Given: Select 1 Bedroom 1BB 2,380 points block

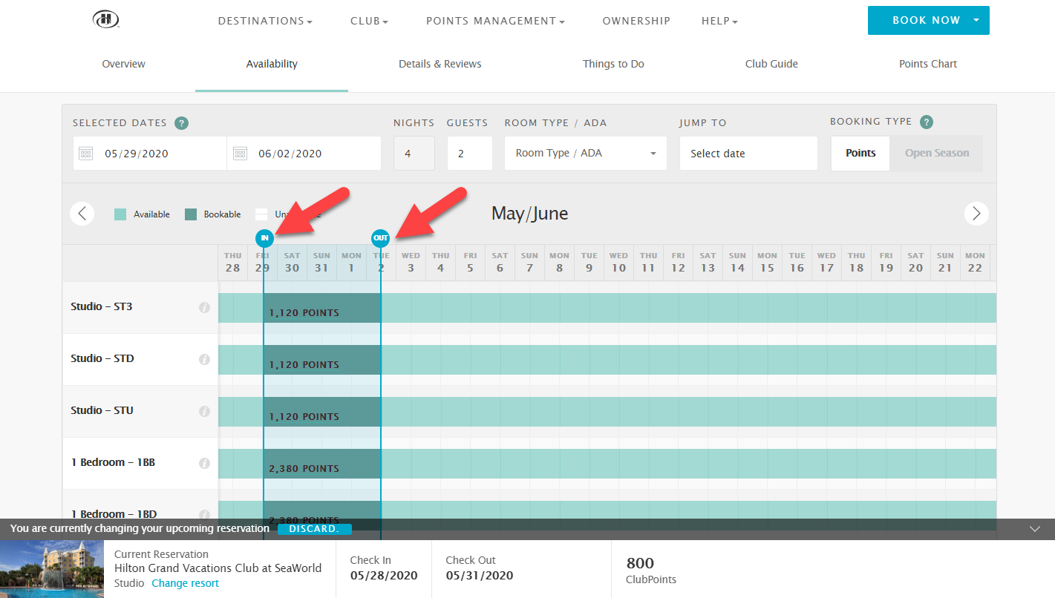Looking at the screenshot, I should 322,464.
